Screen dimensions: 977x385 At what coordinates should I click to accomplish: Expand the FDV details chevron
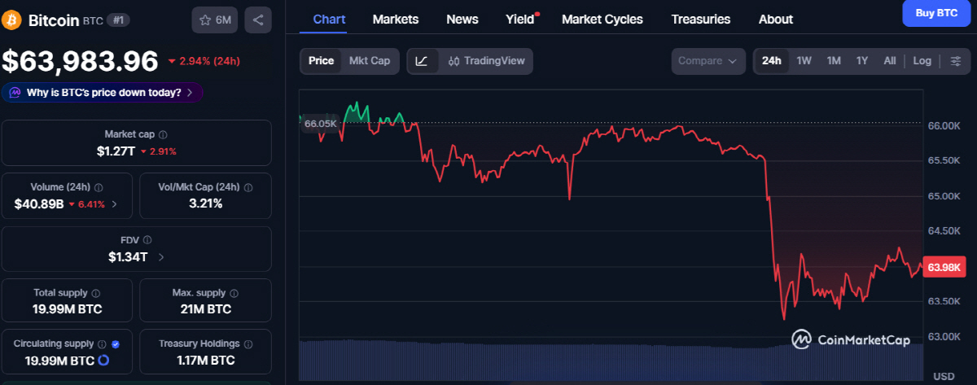161,257
